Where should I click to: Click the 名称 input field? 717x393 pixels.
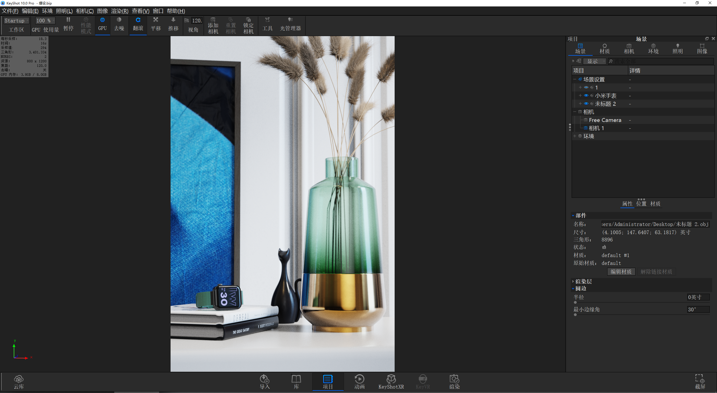click(655, 224)
